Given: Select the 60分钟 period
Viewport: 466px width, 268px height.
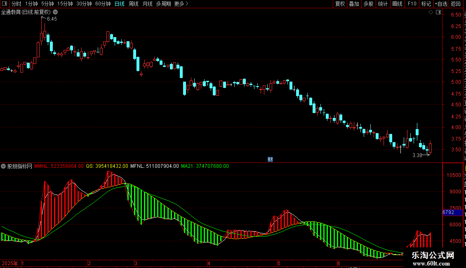Looking at the screenshot, I should point(103,4).
